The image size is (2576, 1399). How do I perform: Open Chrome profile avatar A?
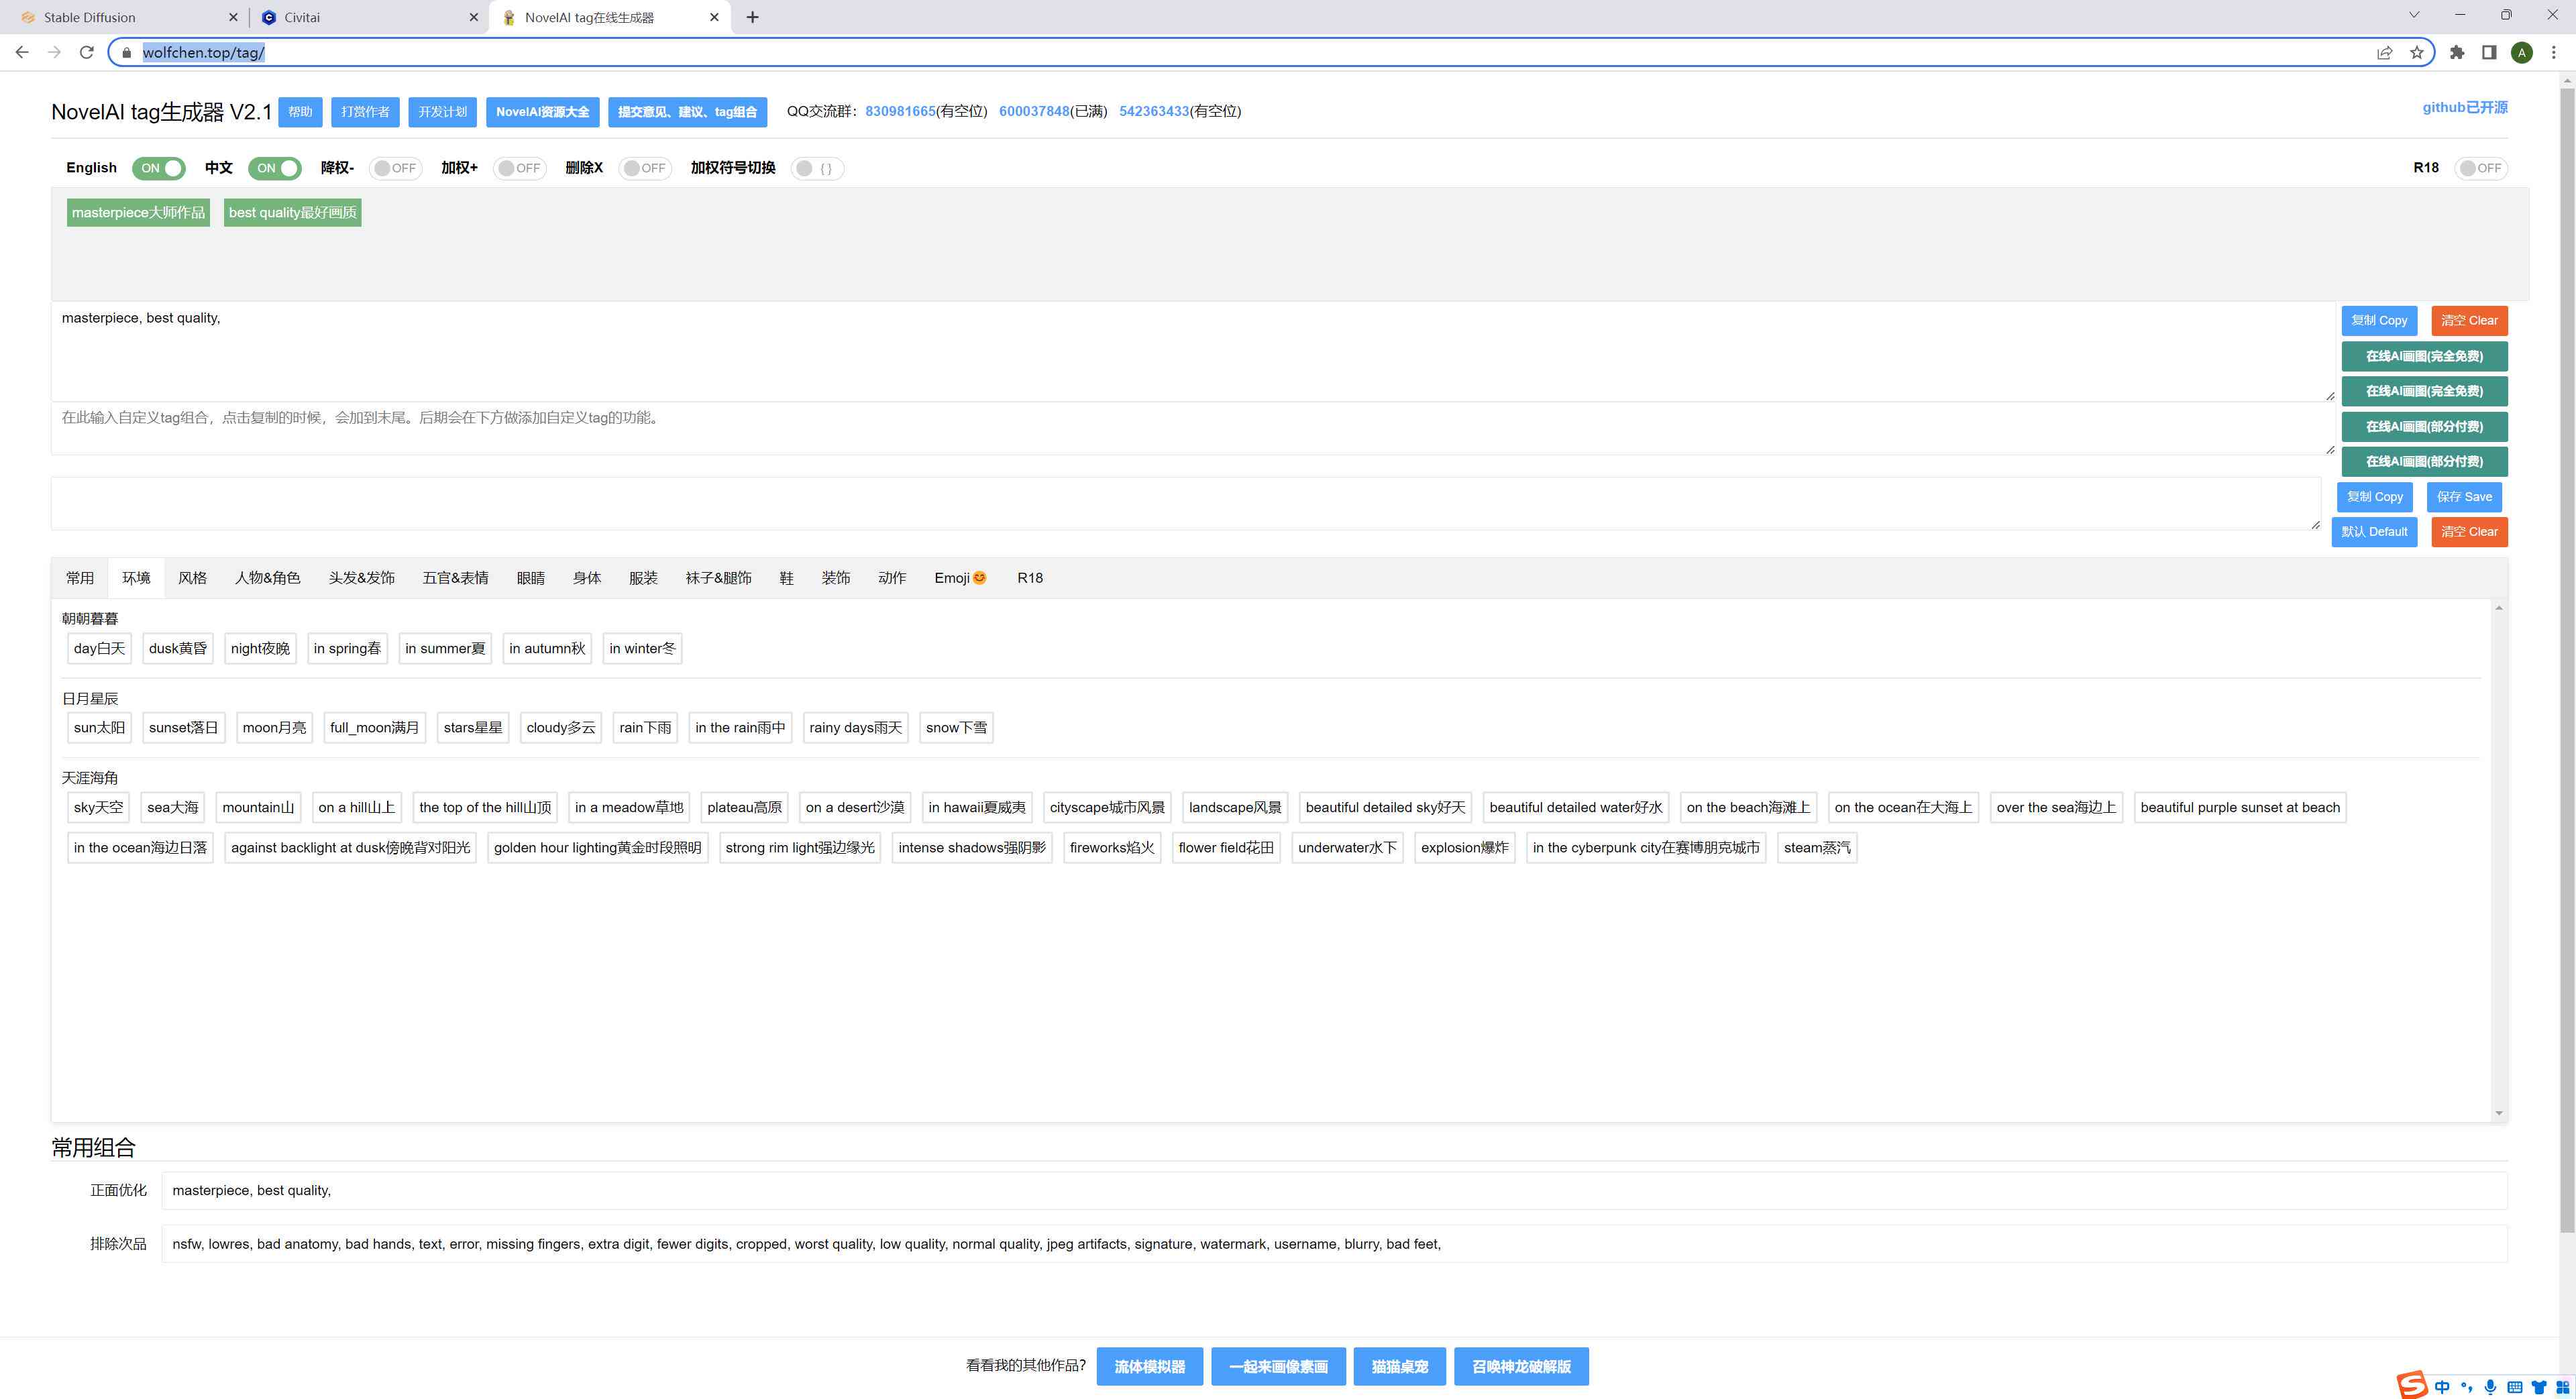click(2522, 52)
